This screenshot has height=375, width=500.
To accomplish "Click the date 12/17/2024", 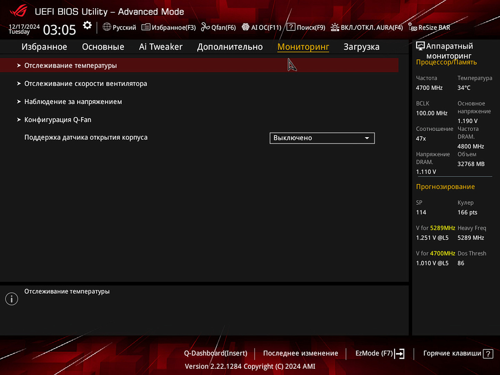I will [x=24, y=27].
